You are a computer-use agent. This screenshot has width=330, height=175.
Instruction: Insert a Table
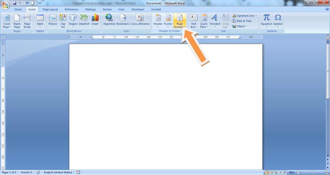(40, 21)
